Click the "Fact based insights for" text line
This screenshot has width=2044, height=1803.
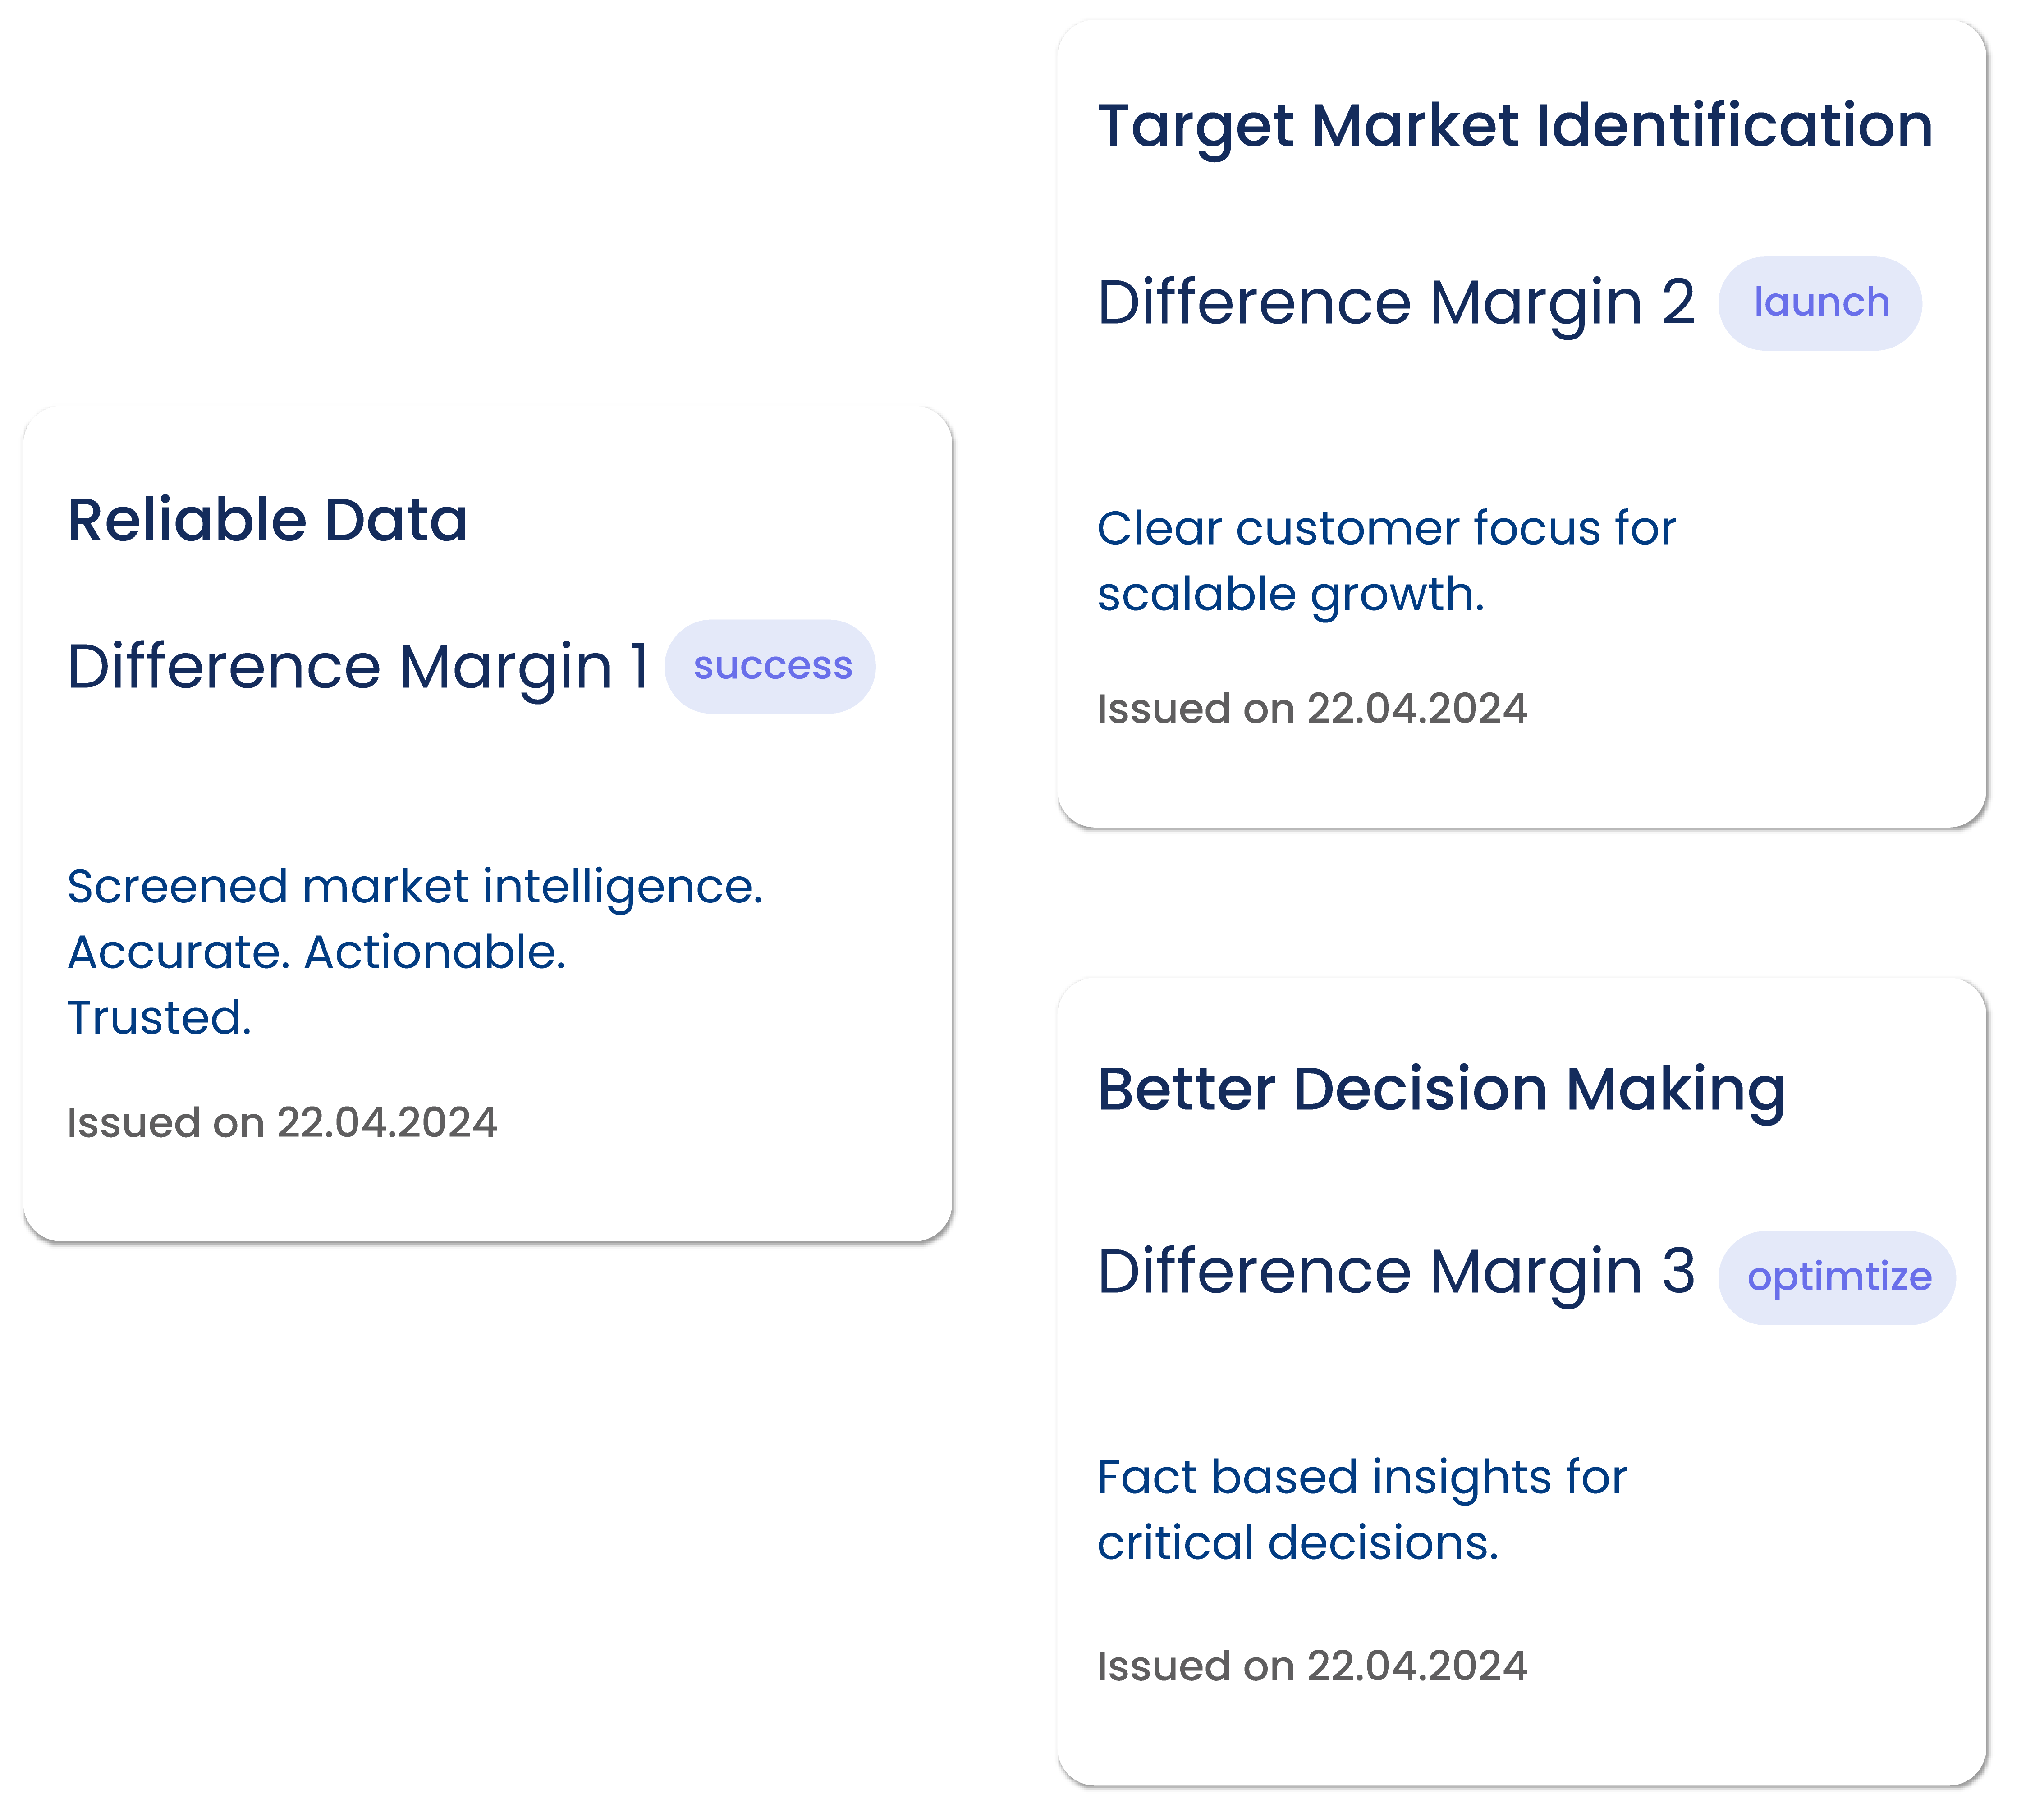(1361, 1477)
